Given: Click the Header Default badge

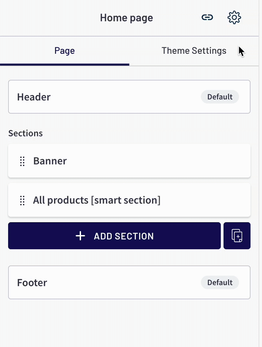Looking at the screenshot, I should [220, 97].
